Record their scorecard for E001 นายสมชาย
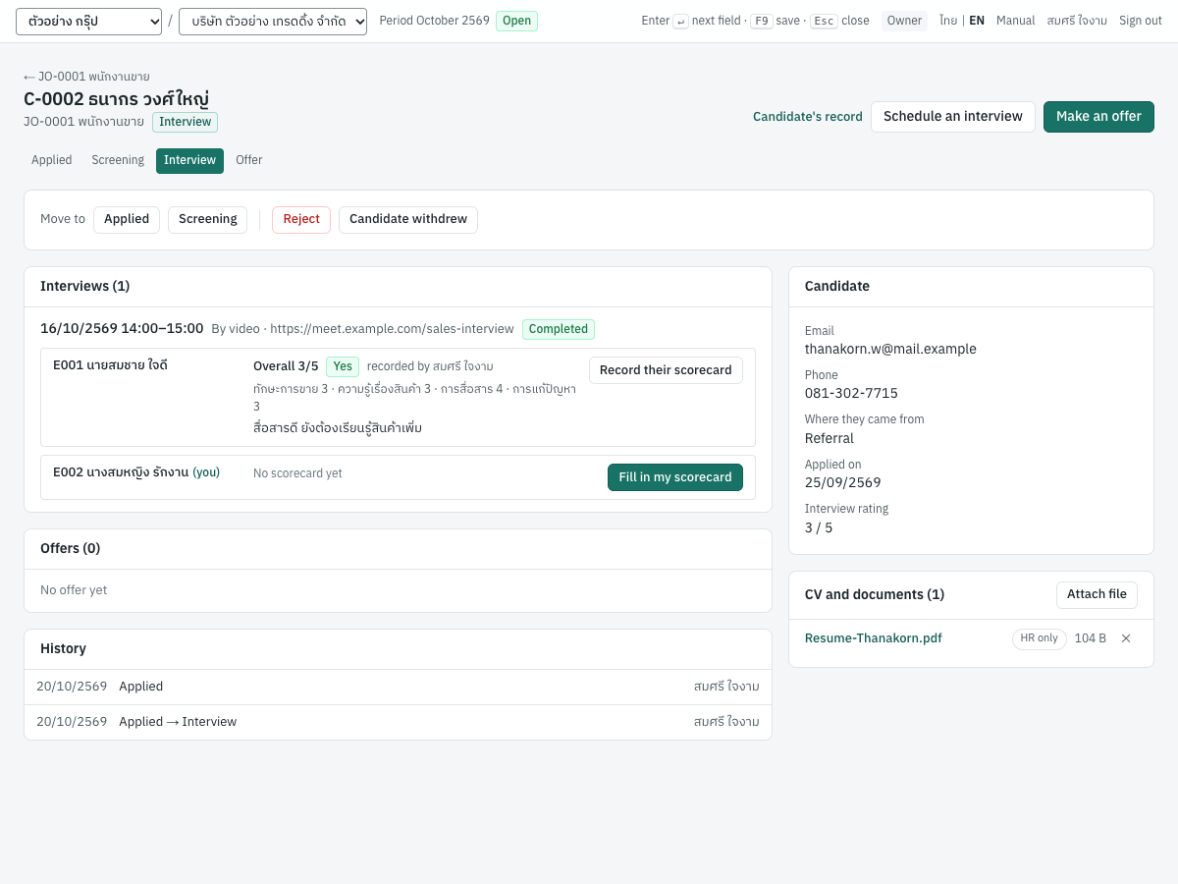Image resolution: width=1178 pixels, height=884 pixels. (666, 370)
